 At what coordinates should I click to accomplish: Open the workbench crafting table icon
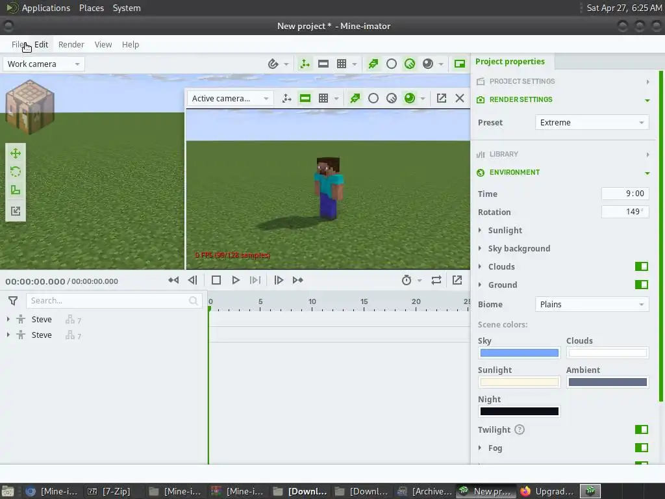coord(30,107)
